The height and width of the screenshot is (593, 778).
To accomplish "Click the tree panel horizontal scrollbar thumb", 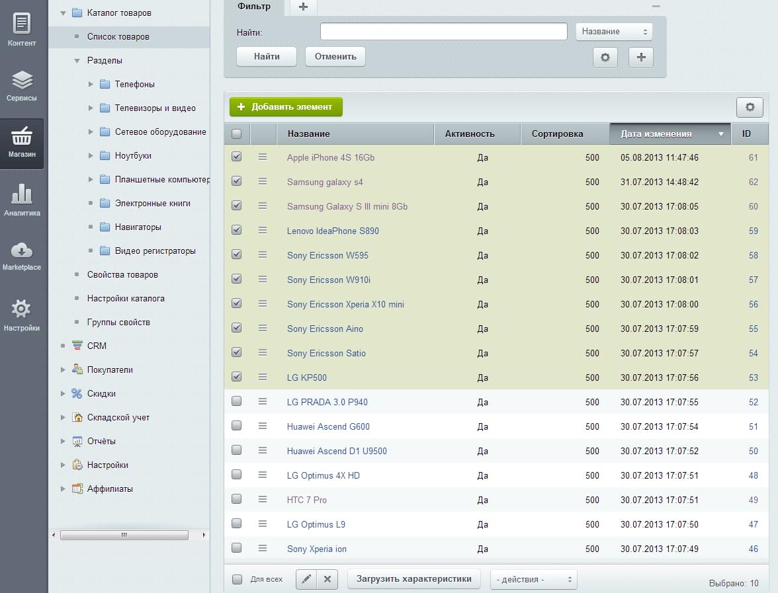I will (x=124, y=535).
